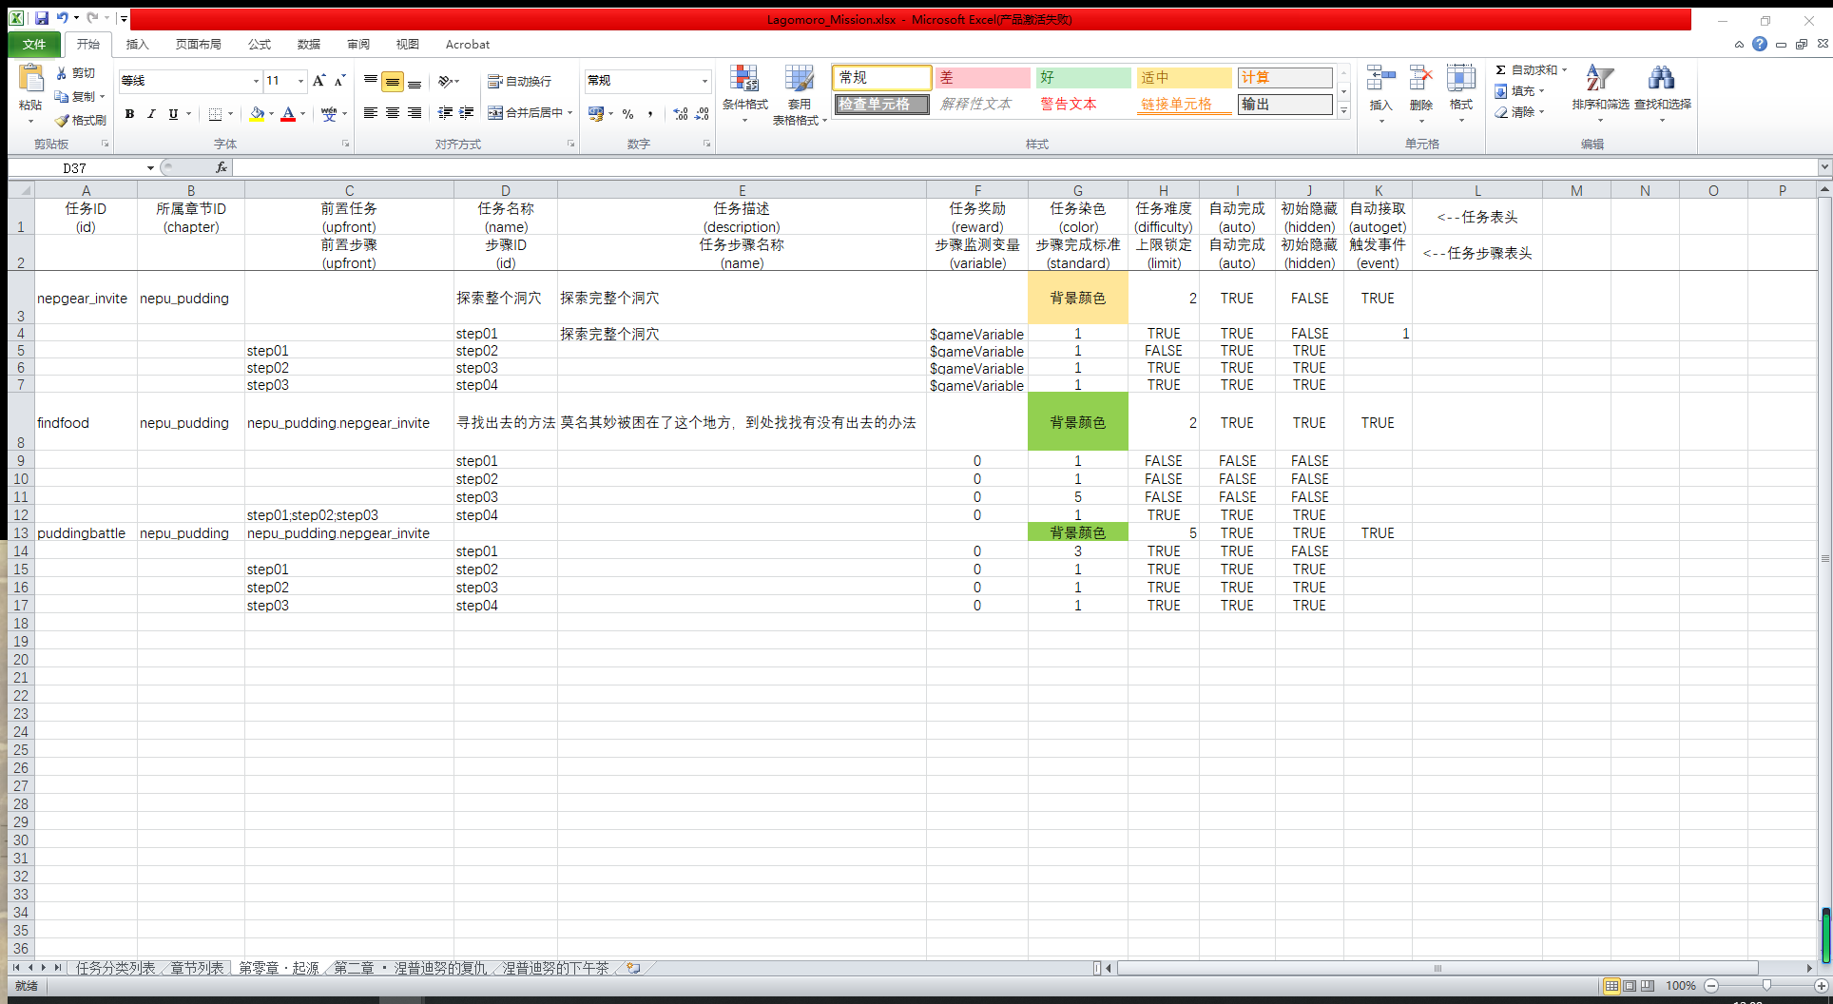Switch to the 章节列表 sheet tab

click(x=197, y=968)
